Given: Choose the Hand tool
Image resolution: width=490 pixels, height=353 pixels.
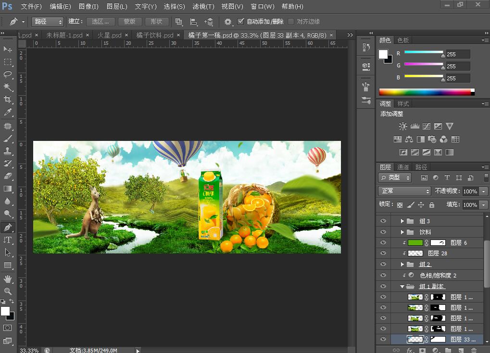Looking at the screenshot, I should [8, 279].
